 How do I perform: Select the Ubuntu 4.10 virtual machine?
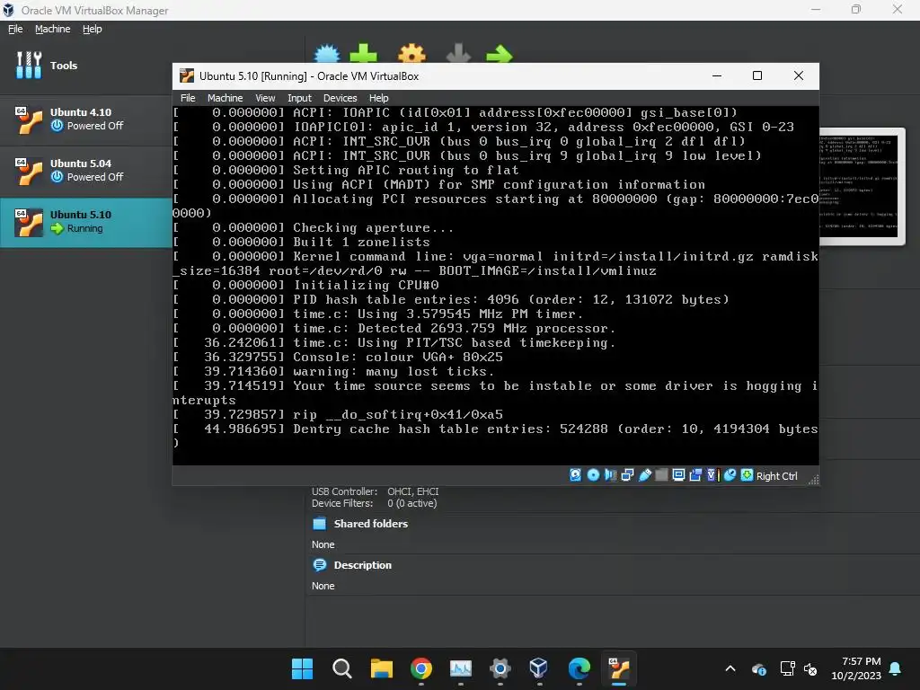tap(85, 119)
